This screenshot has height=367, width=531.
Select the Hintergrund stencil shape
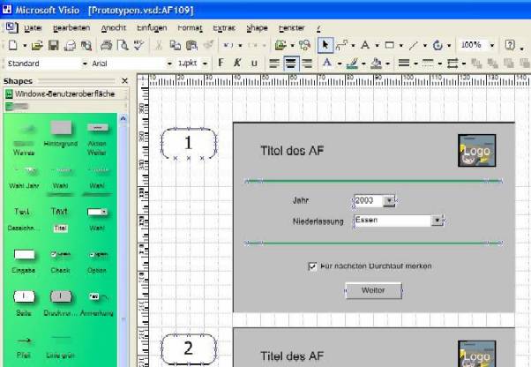(61, 133)
